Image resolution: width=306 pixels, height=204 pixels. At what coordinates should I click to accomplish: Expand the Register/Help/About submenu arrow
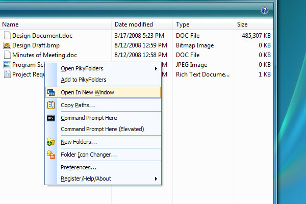click(x=156, y=178)
